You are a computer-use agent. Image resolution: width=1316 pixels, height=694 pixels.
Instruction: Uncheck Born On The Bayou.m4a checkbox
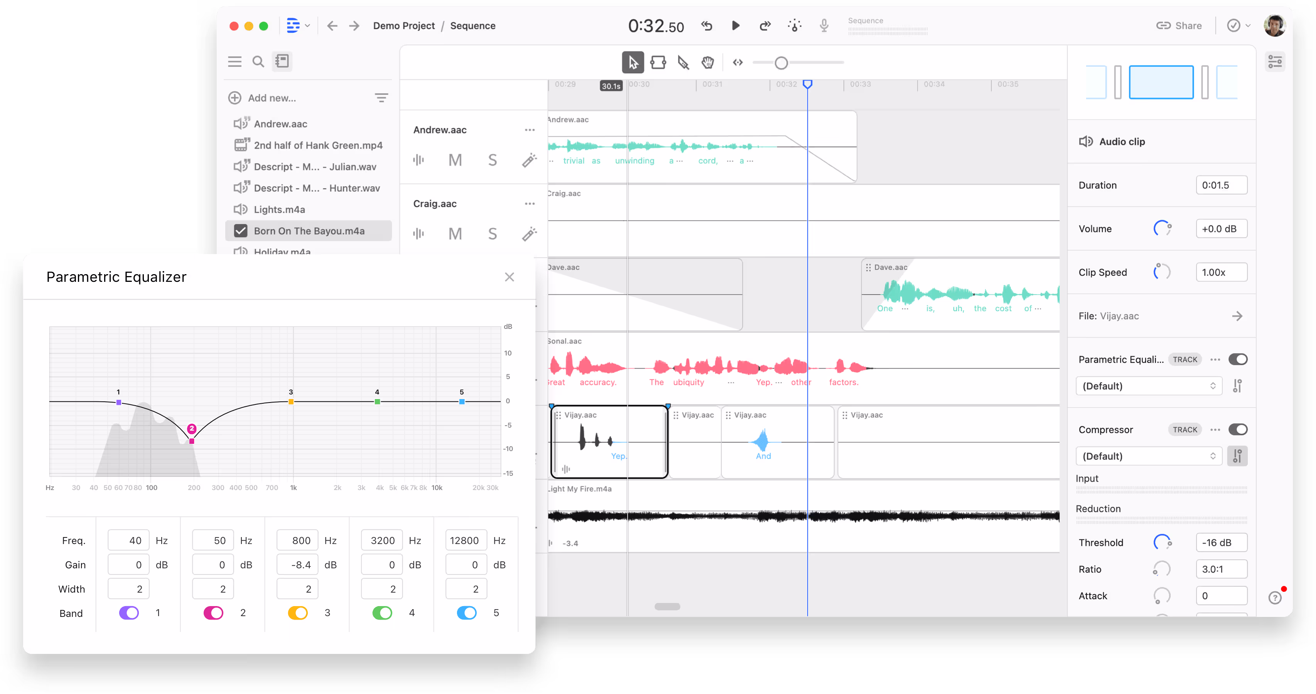pos(241,231)
